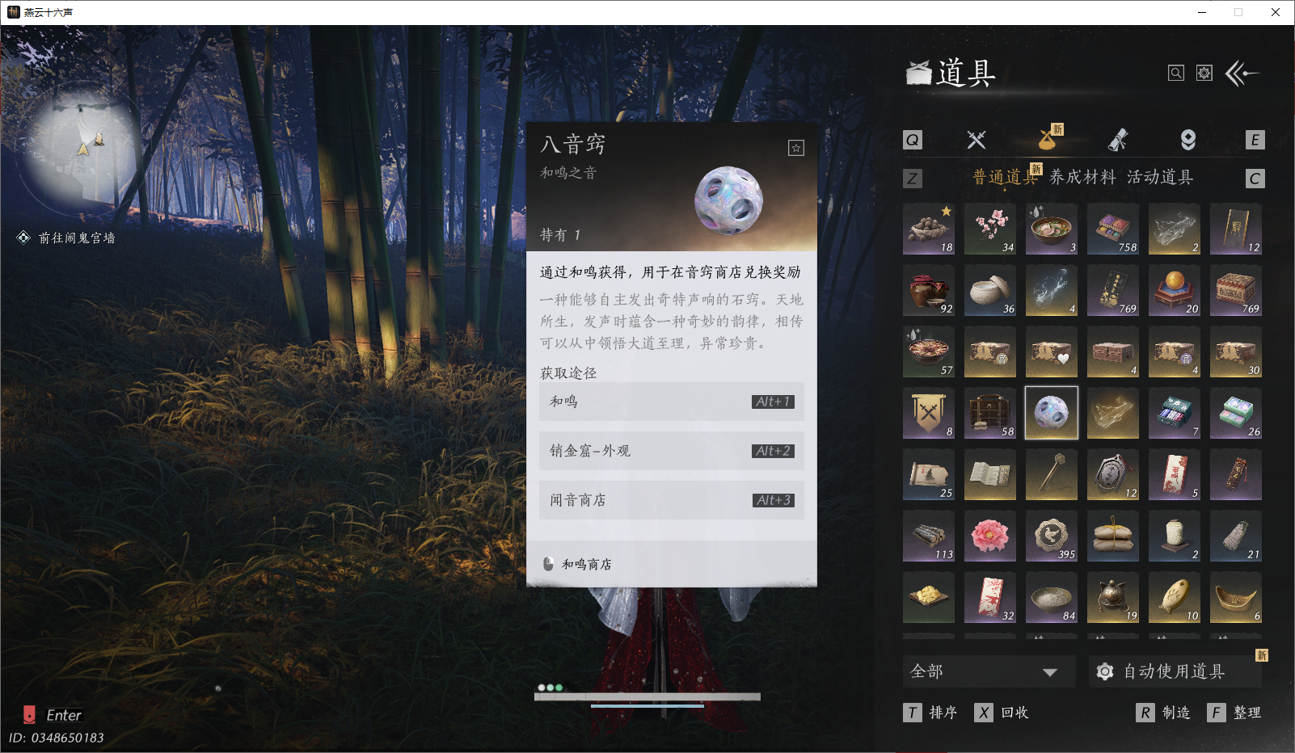Click the 排序 sort button
1295x753 pixels.
[x=930, y=713]
